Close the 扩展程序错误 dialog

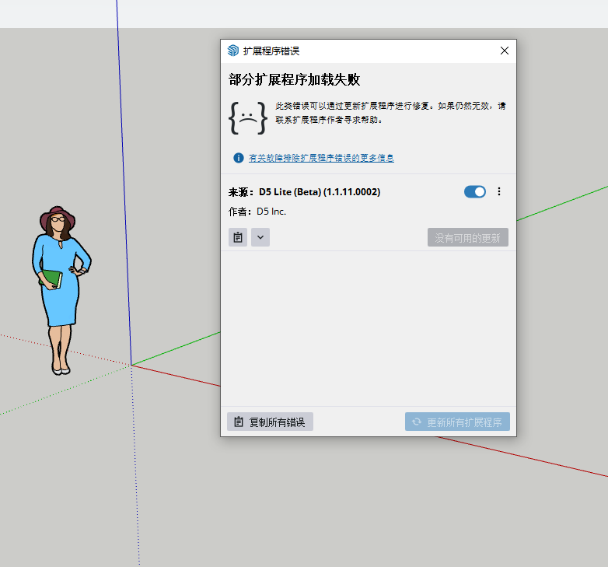click(504, 51)
